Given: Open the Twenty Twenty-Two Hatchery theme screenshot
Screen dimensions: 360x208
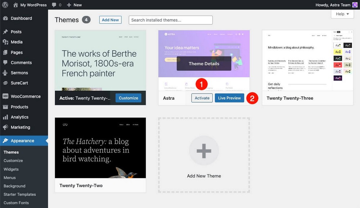Looking at the screenshot, I should pyautogui.click(x=100, y=148).
